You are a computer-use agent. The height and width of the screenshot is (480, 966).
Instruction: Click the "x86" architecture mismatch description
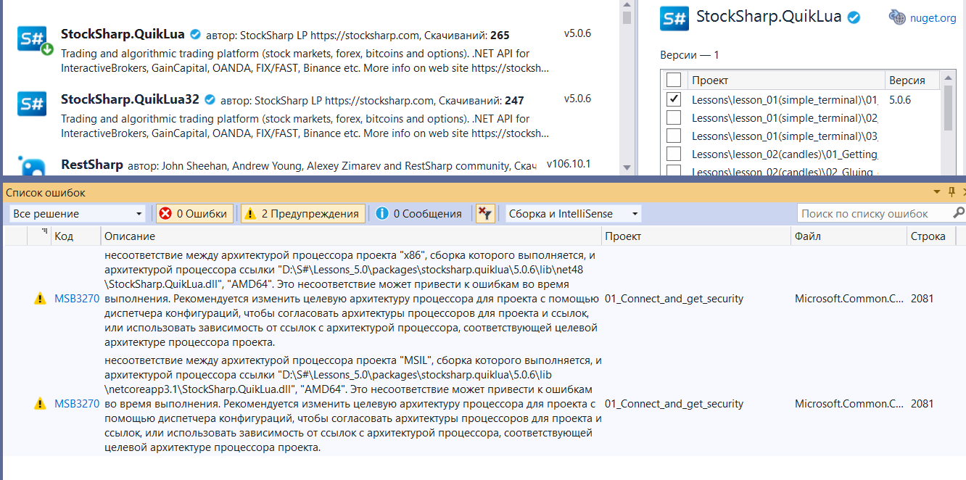click(351, 299)
